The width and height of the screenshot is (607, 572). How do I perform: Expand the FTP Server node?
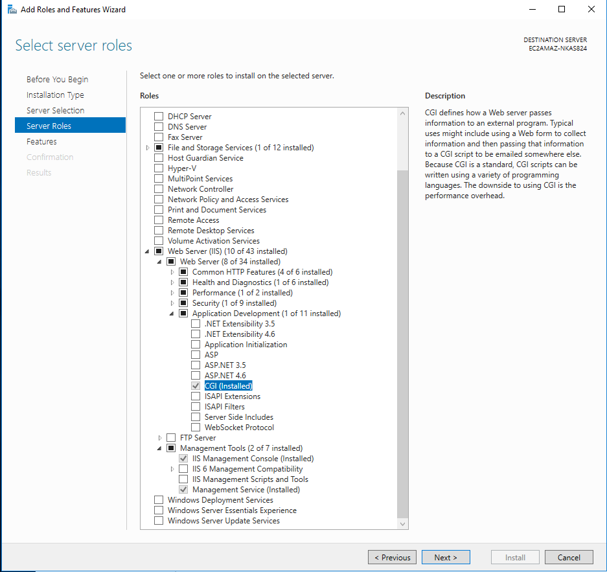(160, 438)
